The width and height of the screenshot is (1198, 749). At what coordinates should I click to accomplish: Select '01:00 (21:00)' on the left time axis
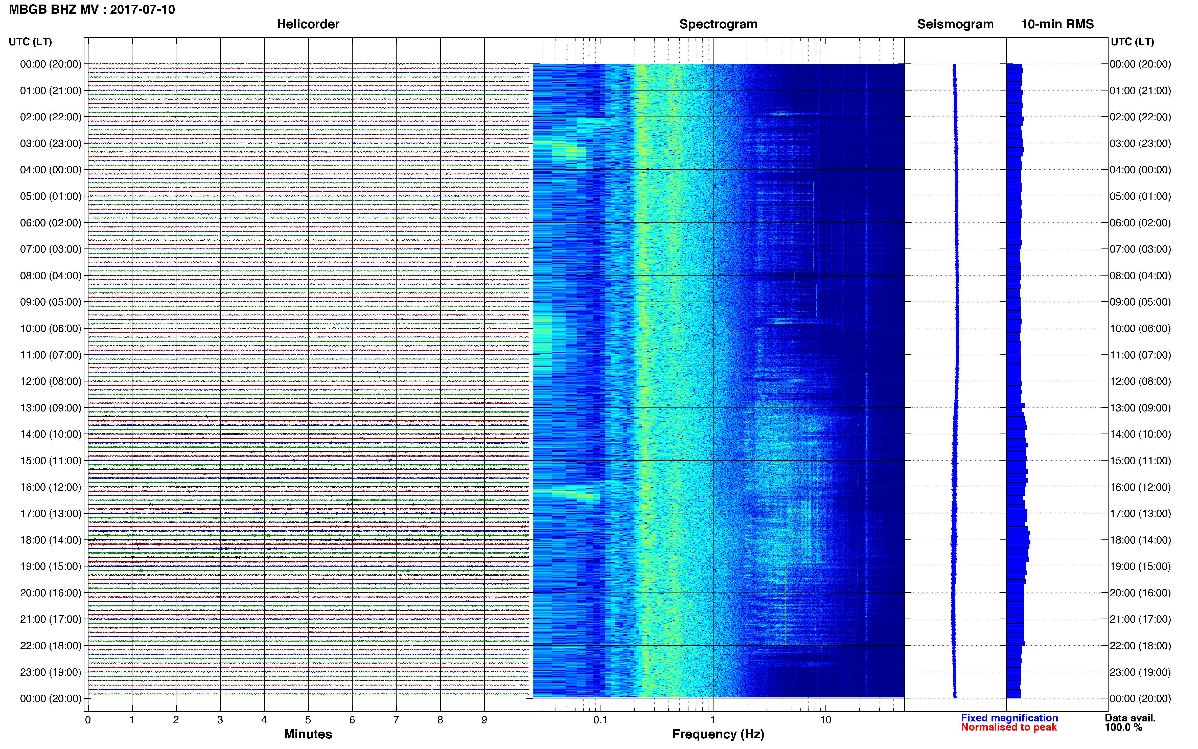coord(51,91)
